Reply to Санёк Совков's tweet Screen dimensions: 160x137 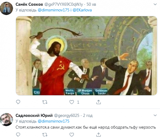point(18,102)
